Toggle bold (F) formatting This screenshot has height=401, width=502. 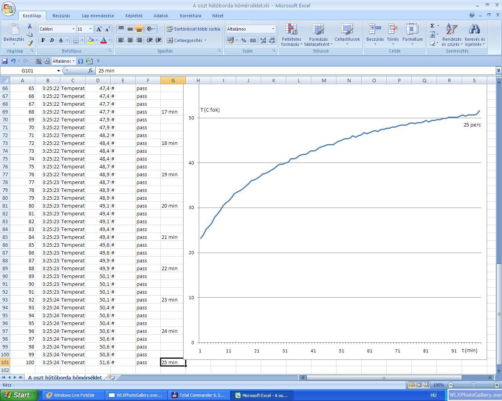pyautogui.click(x=43, y=40)
